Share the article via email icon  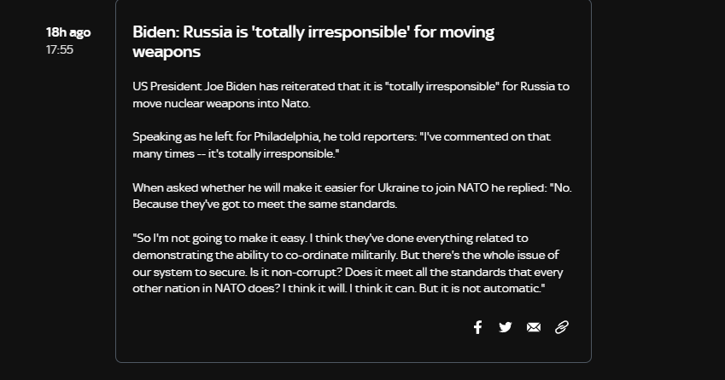click(x=534, y=327)
